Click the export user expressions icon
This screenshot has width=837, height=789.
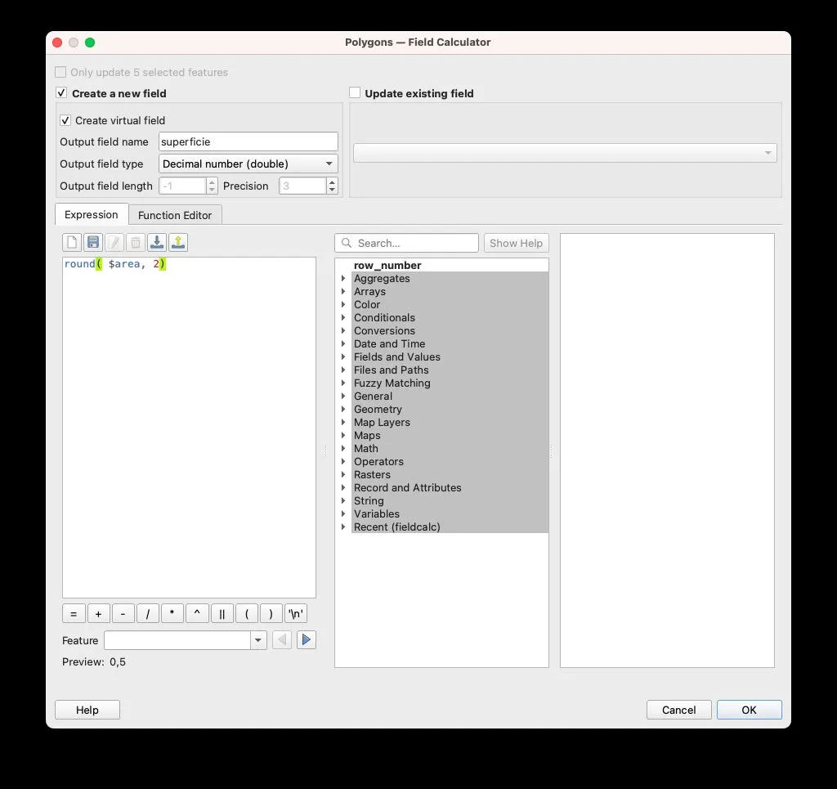point(178,243)
